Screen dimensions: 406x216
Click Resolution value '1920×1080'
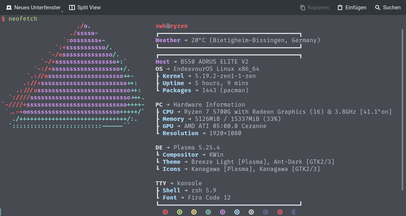point(225,133)
